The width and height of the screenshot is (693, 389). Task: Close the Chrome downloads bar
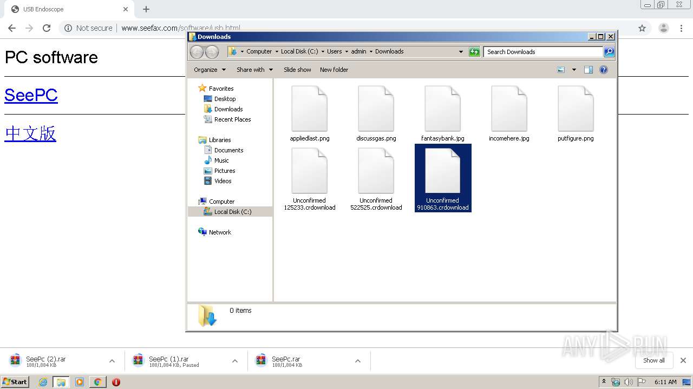pos(683,360)
